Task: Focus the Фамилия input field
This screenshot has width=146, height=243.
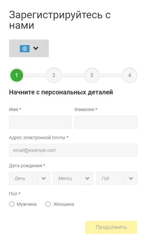Action: tap(106, 122)
